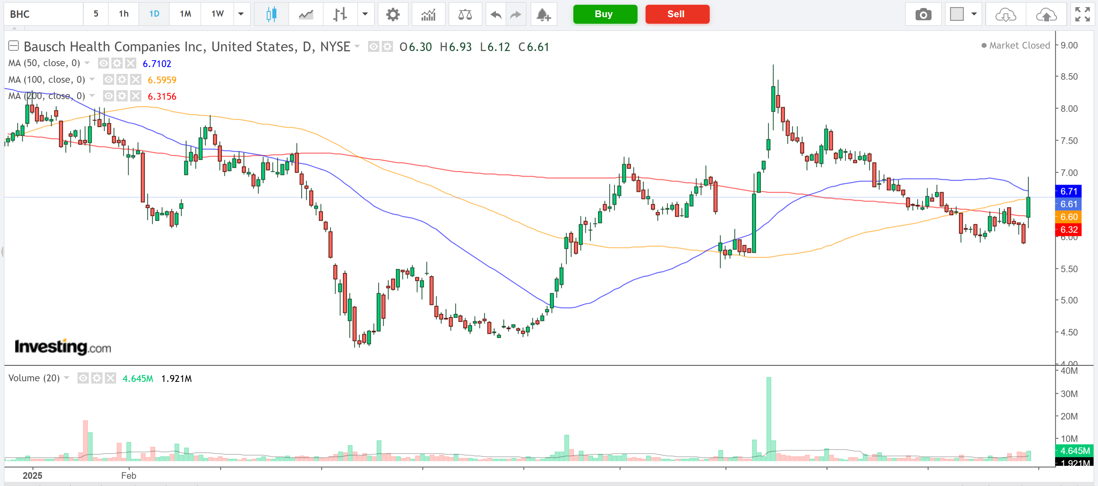This screenshot has width=1098, height=486.
Task: Open the chart settings gear
Action: pos(393,14)
